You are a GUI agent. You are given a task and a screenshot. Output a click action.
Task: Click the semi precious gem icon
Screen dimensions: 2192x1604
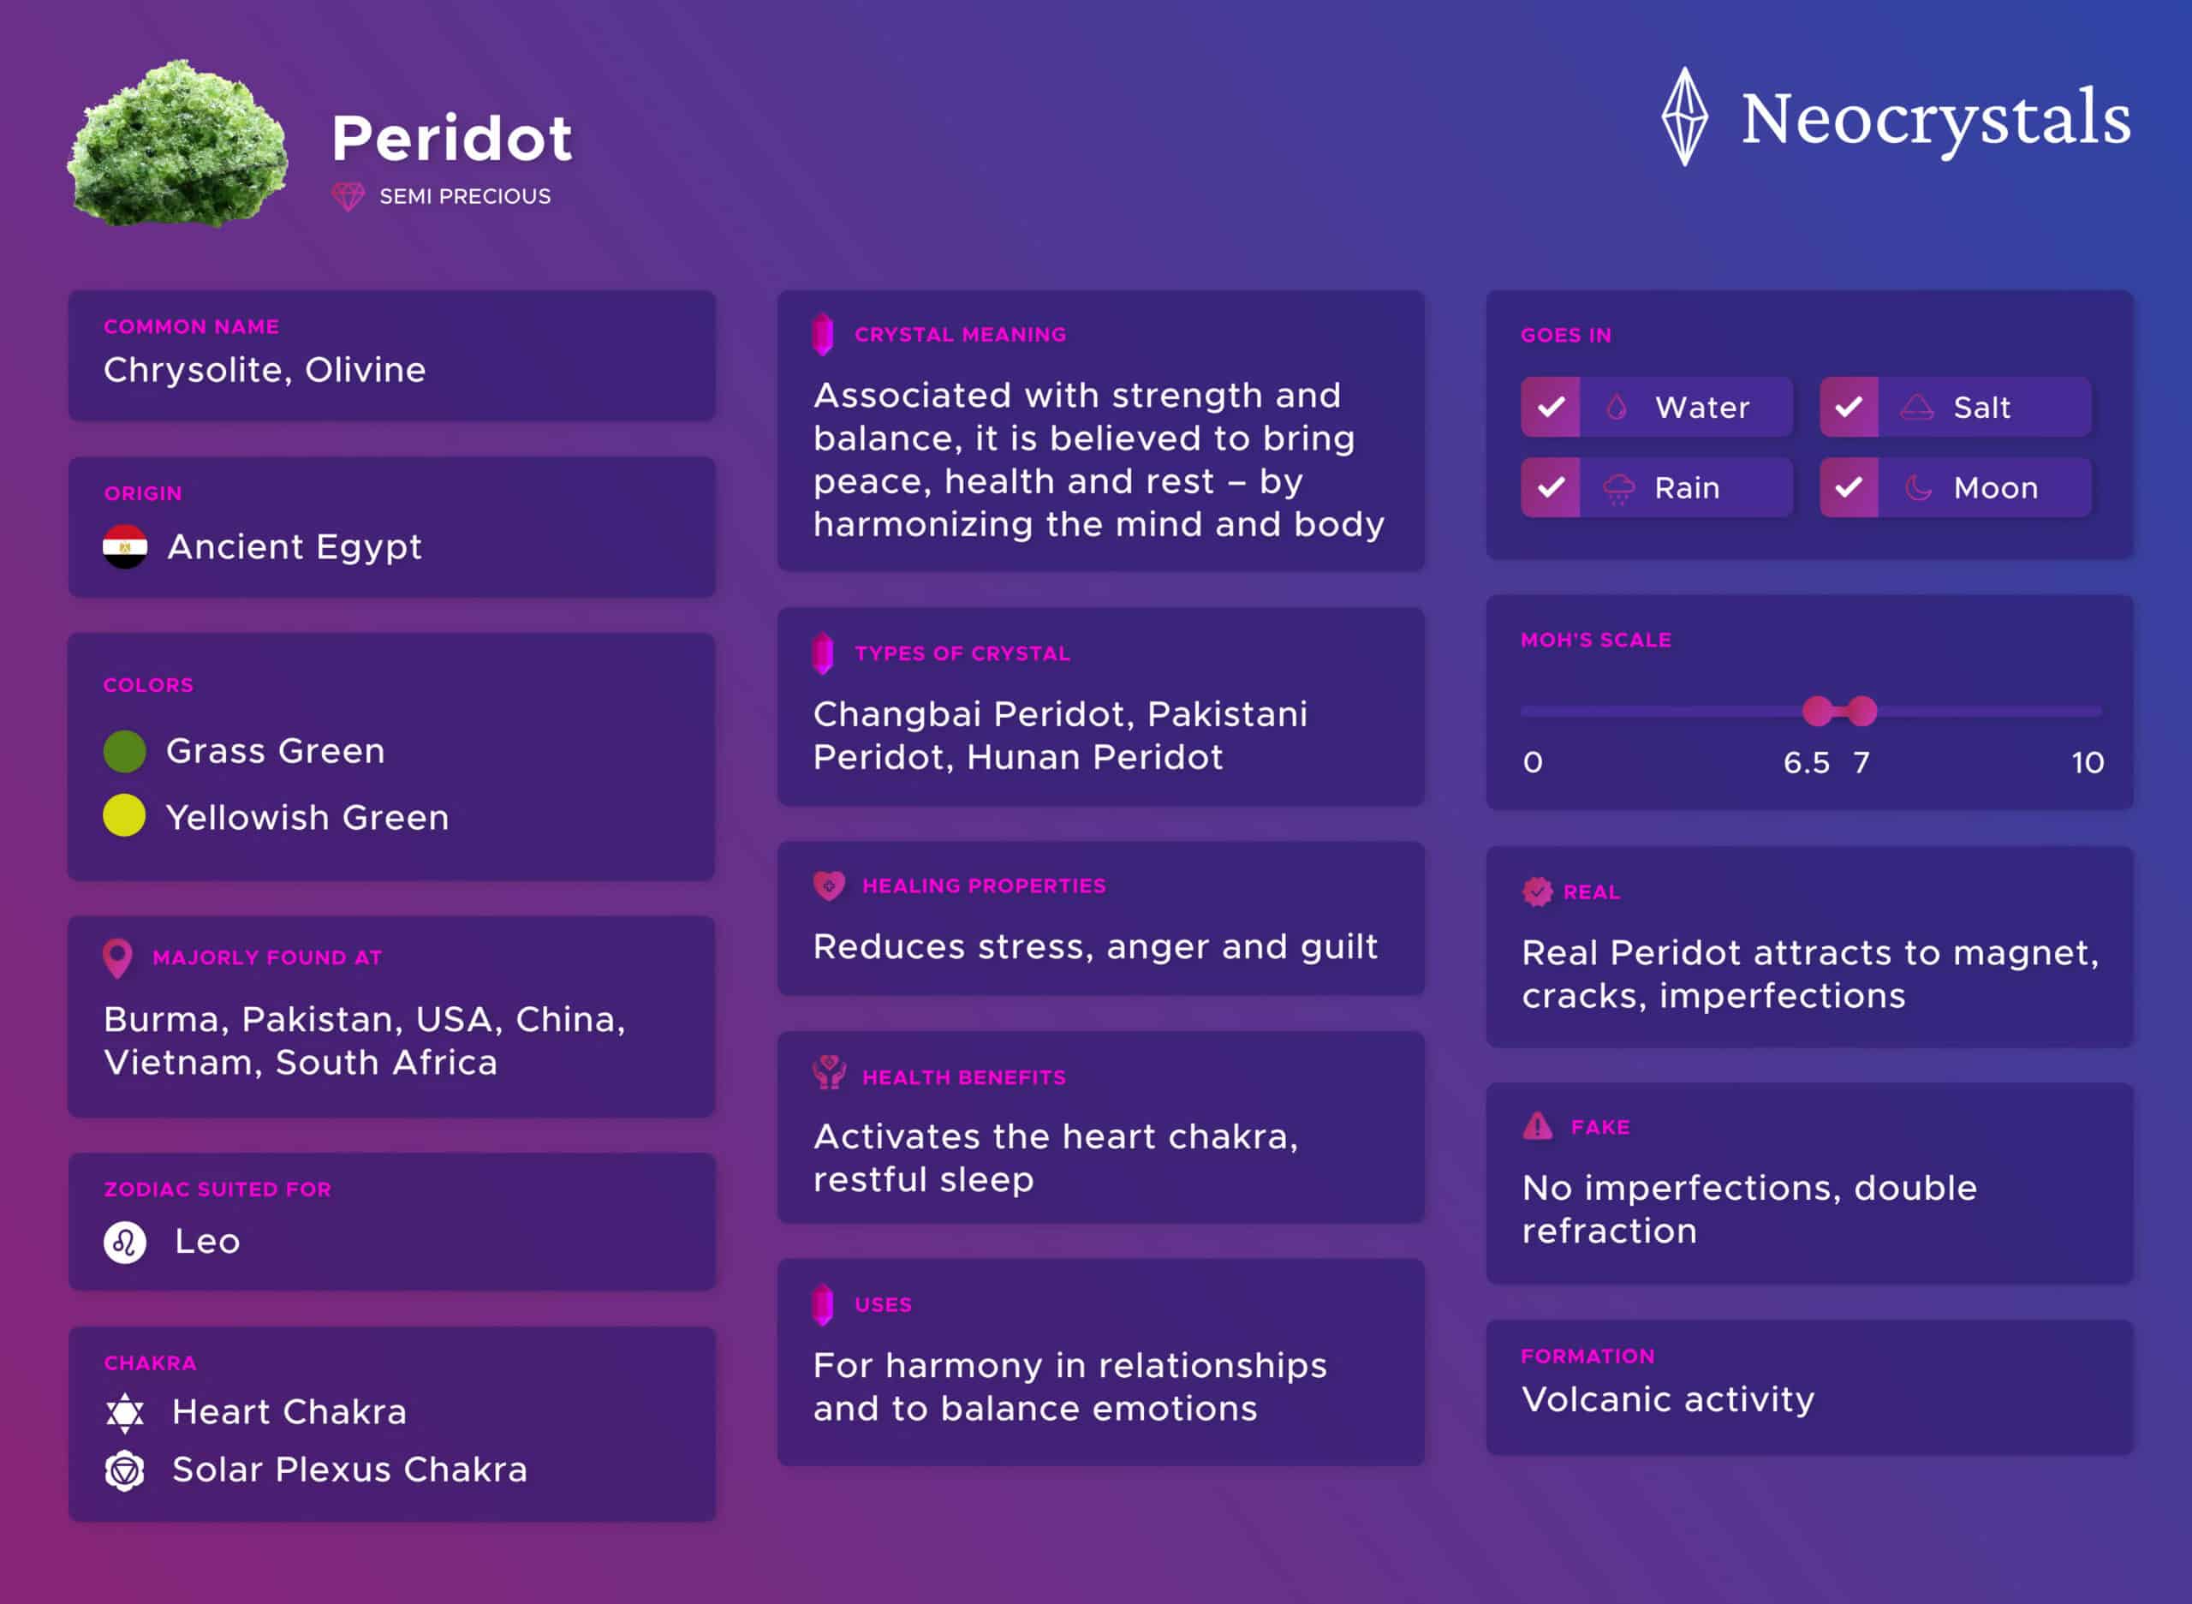click(348, 196)
